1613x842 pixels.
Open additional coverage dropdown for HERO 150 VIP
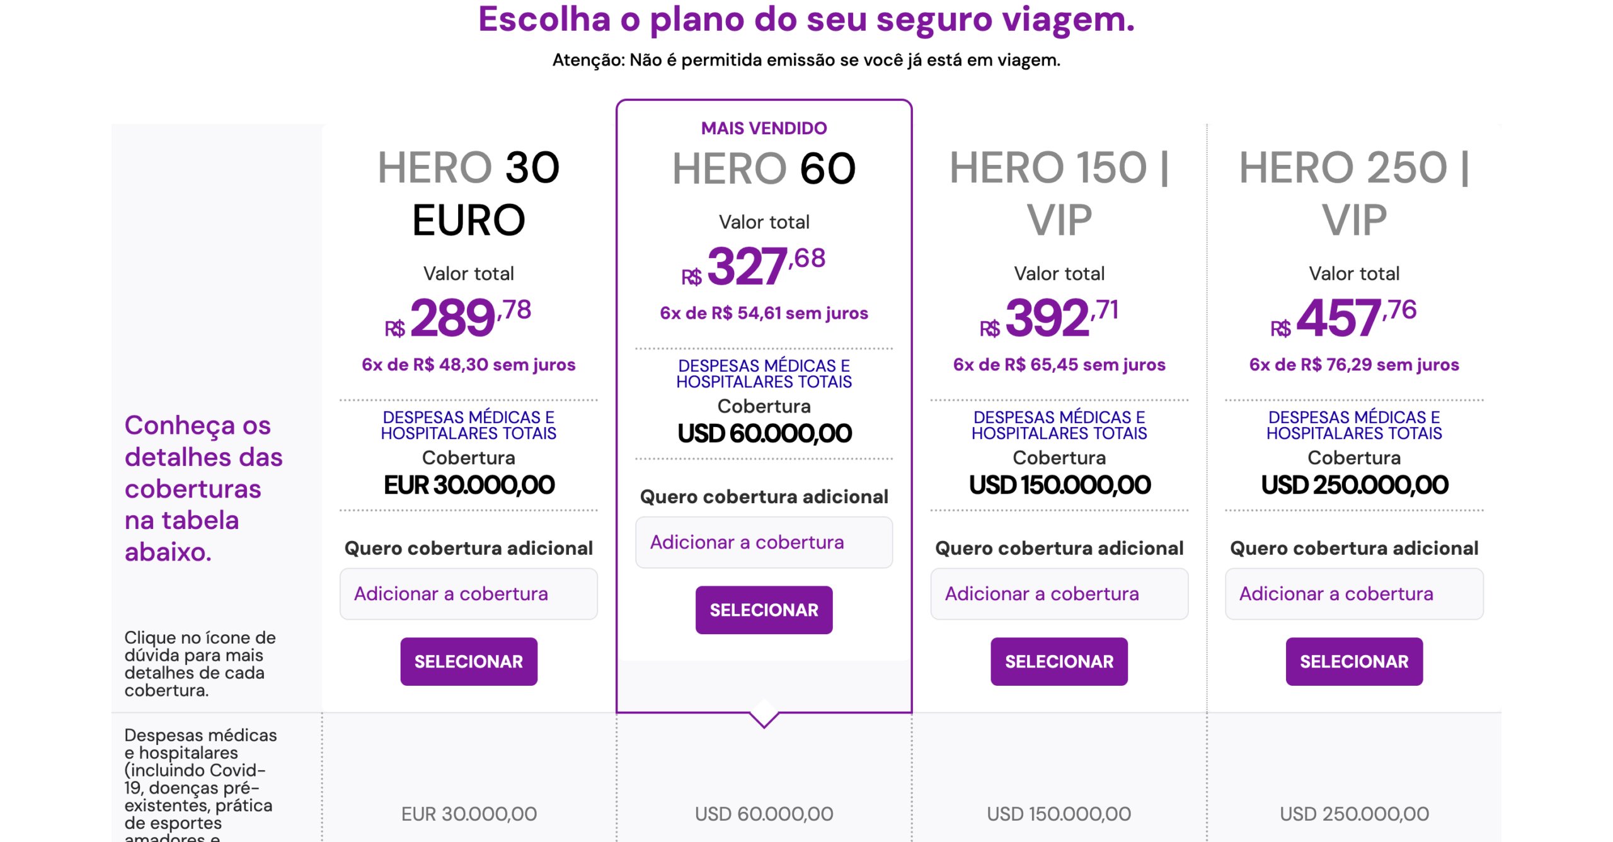coord(1059,594)
